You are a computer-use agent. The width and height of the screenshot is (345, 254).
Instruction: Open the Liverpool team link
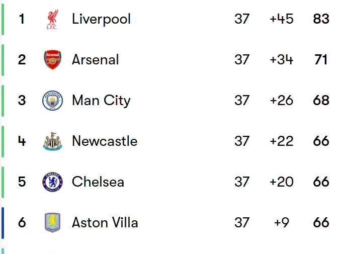point(101,19)
